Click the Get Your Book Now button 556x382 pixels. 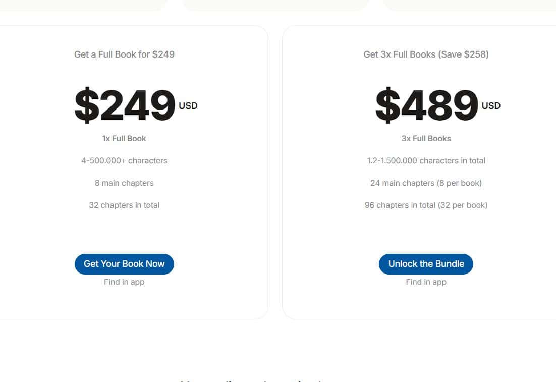(124, 264)
